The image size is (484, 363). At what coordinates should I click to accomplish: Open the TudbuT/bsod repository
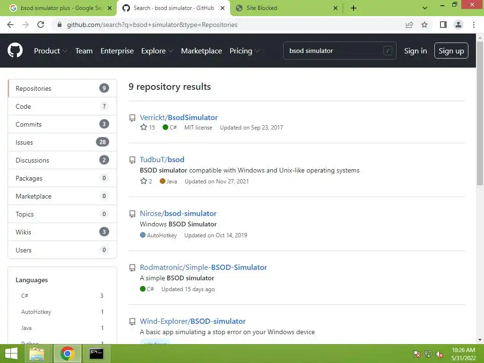point(162,160)
